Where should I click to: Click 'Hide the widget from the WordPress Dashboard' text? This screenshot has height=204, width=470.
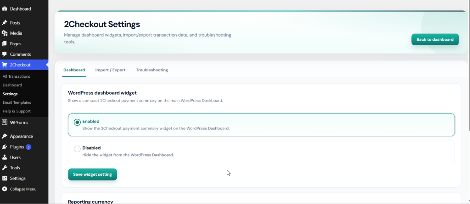tap(128, 155)
